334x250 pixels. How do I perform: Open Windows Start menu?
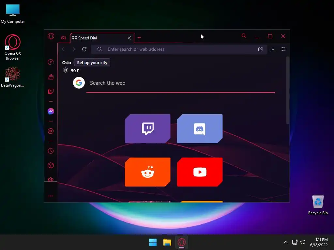153,242
